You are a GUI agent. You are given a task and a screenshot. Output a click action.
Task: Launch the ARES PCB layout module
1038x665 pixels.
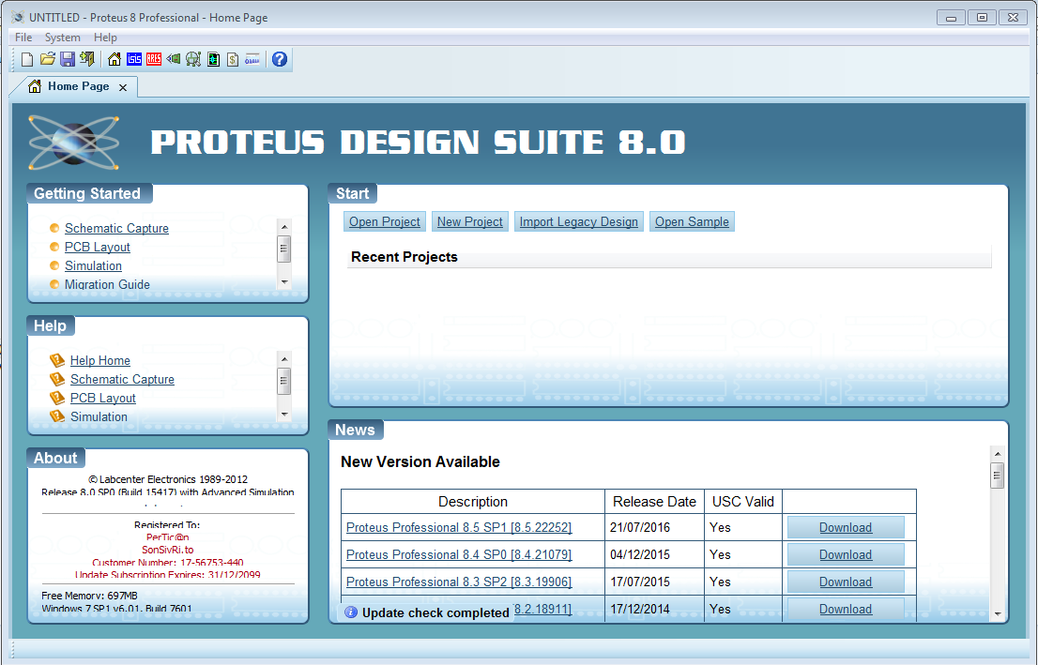154,58
